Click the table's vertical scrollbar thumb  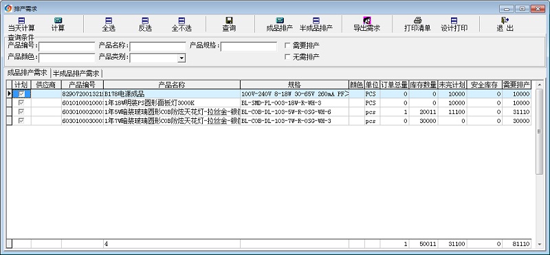(x=540, y=151)
